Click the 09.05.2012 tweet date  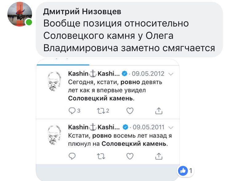pos(148,74)
